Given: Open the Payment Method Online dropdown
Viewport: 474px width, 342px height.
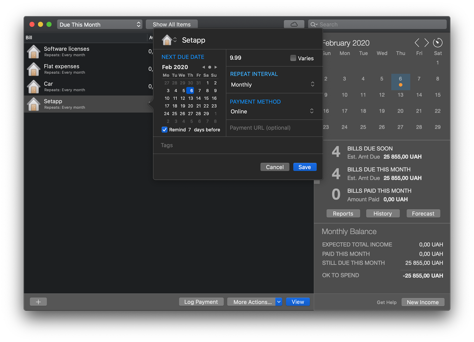Looking at the screenshot, I should coord(272,111).
